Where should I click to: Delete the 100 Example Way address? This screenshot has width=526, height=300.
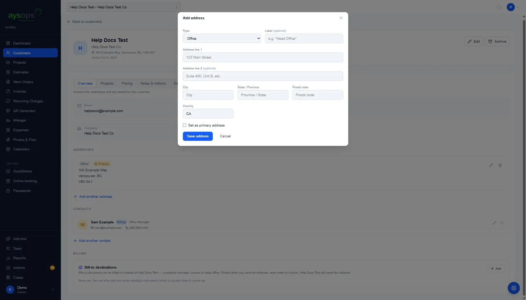(x=500, y=166)
